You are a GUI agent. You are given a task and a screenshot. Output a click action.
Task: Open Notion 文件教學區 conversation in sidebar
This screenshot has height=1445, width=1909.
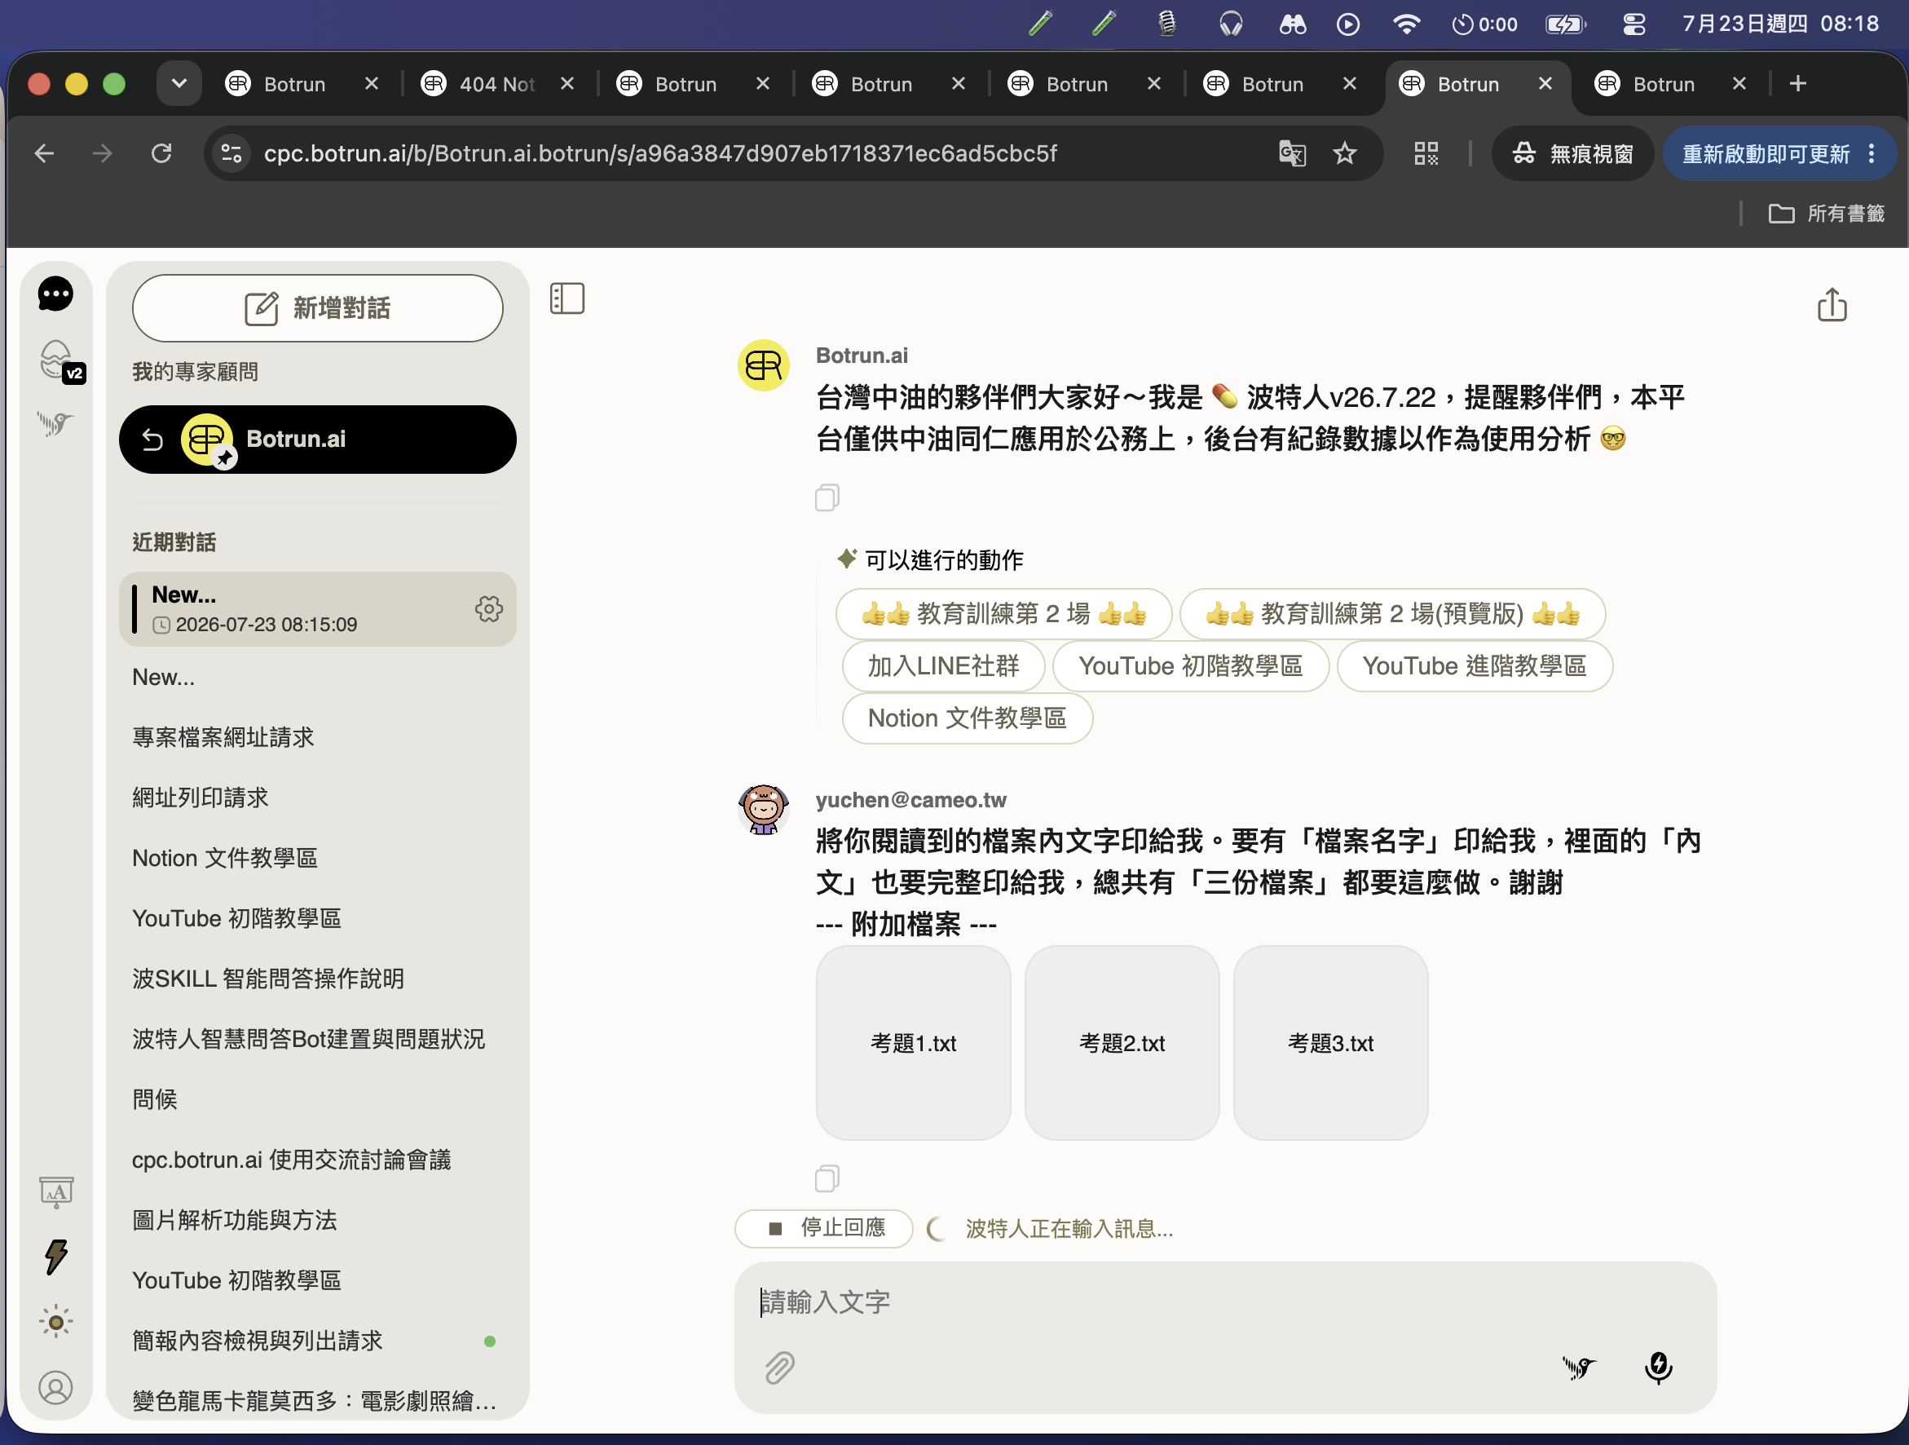pos(224,858)
